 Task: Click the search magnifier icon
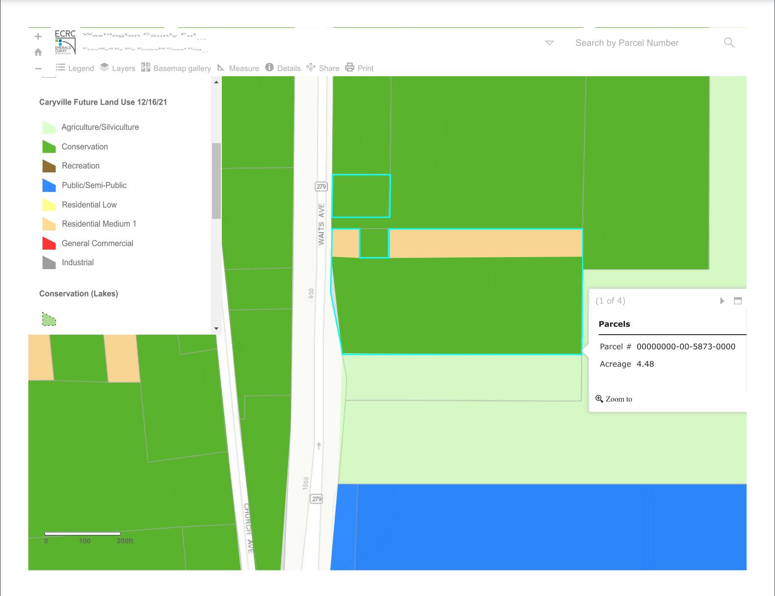729,43
